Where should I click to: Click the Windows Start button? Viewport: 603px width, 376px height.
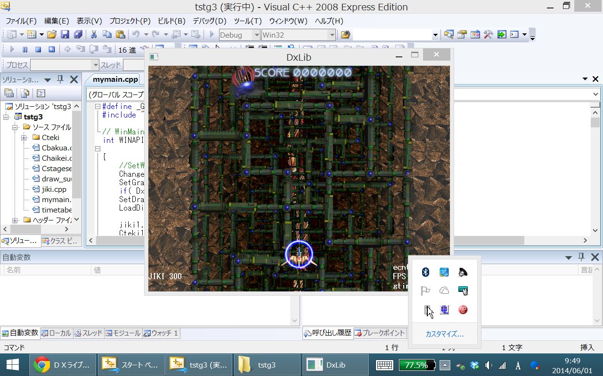tap(13, 365)
